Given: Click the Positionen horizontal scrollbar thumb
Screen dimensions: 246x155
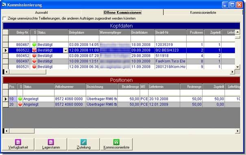Looking at the screenshot, I should point(22,131).
